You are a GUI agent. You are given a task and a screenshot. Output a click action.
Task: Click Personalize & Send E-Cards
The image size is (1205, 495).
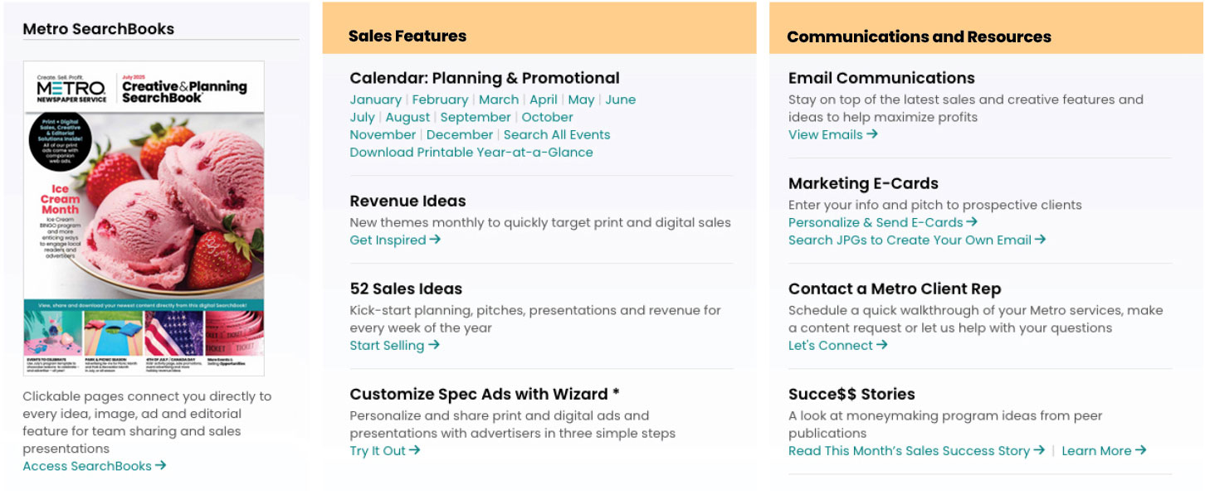(882, 222)
